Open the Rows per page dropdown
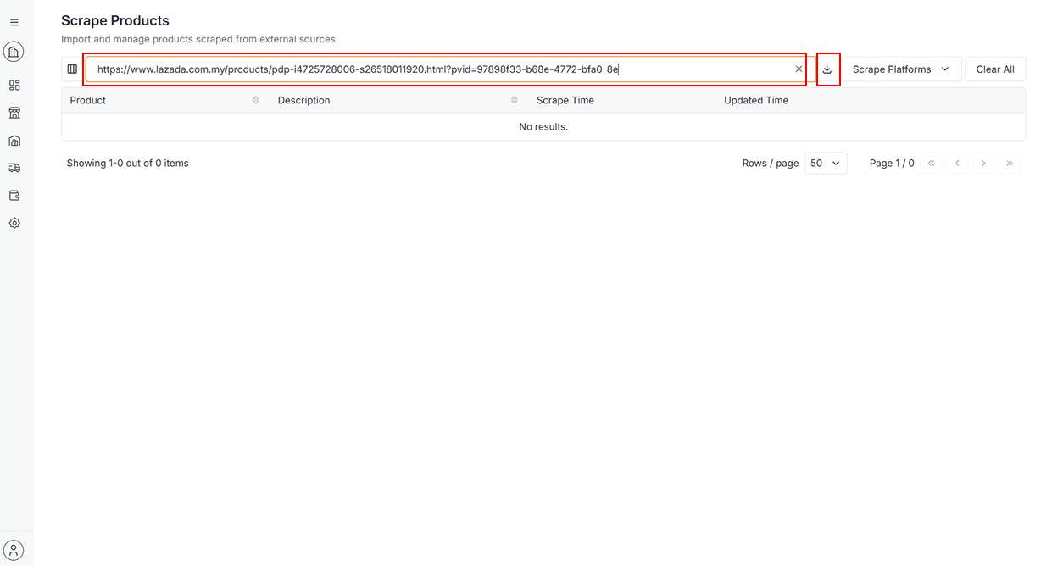 click(x=824, y=164)
